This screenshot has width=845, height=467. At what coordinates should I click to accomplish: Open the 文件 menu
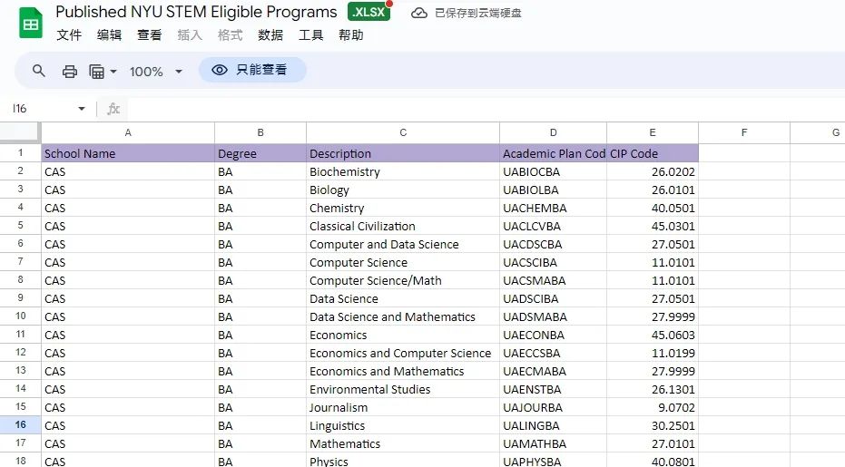click(69, 35)
